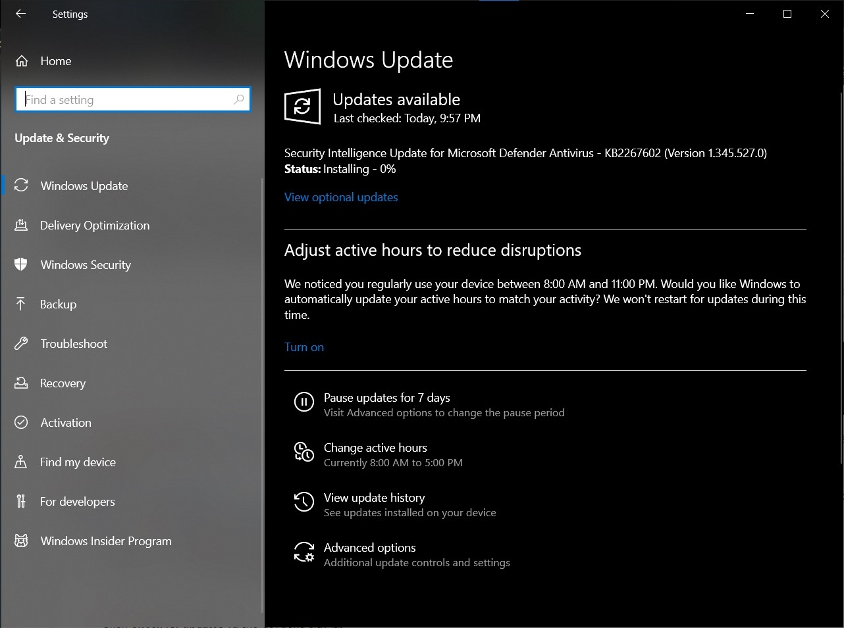The width and height of the screenshot is (844, 628).
Task: Click the Recovery icon
Action: pyautogui.click(x=21, y=383)
